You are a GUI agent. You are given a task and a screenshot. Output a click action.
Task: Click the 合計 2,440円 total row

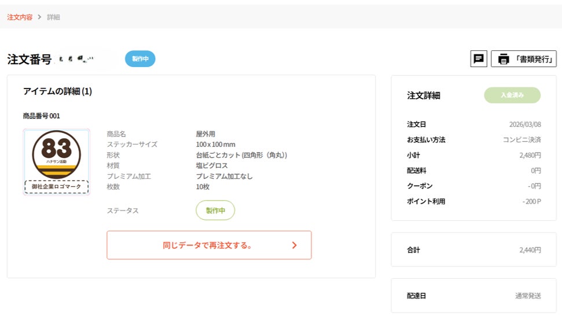tap(473, 250)
